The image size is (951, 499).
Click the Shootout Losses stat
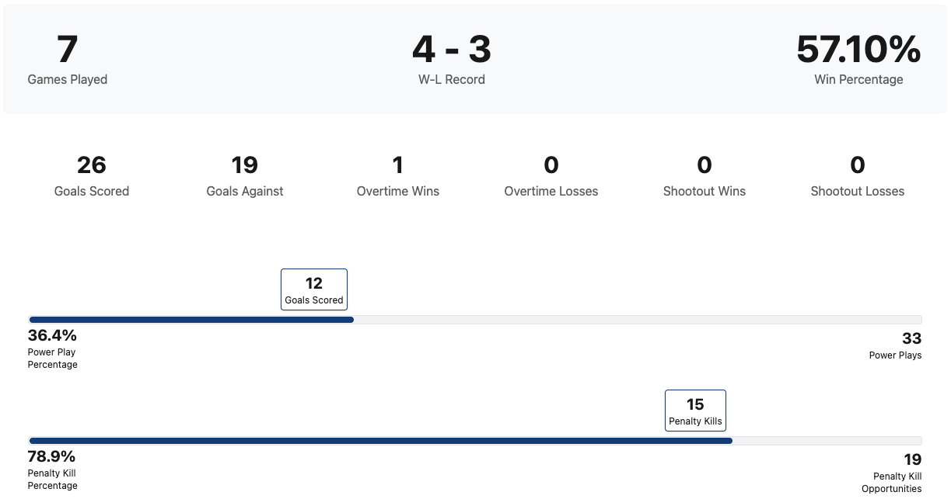click(858, 175)
